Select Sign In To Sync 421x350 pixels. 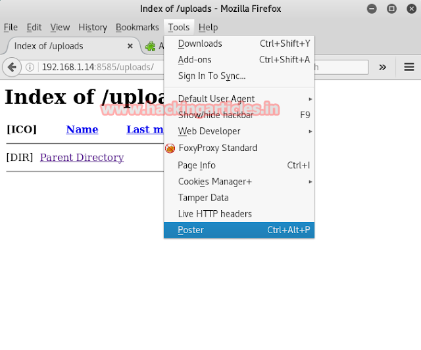point(239,76)
